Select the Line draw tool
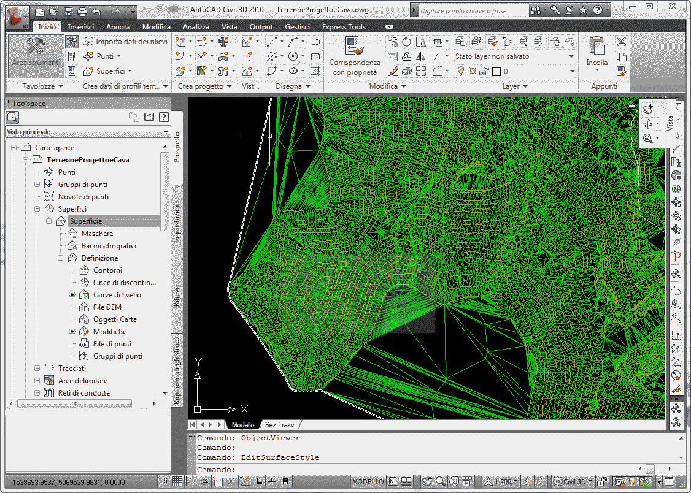Screen dimensions: 691x493 click(x=272, y=42)
